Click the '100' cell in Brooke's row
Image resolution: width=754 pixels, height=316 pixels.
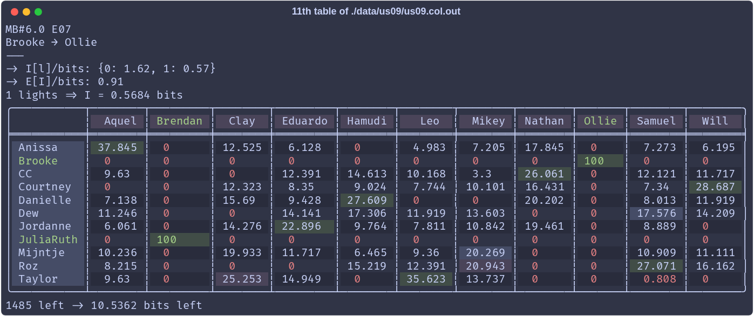coord(600,161)
